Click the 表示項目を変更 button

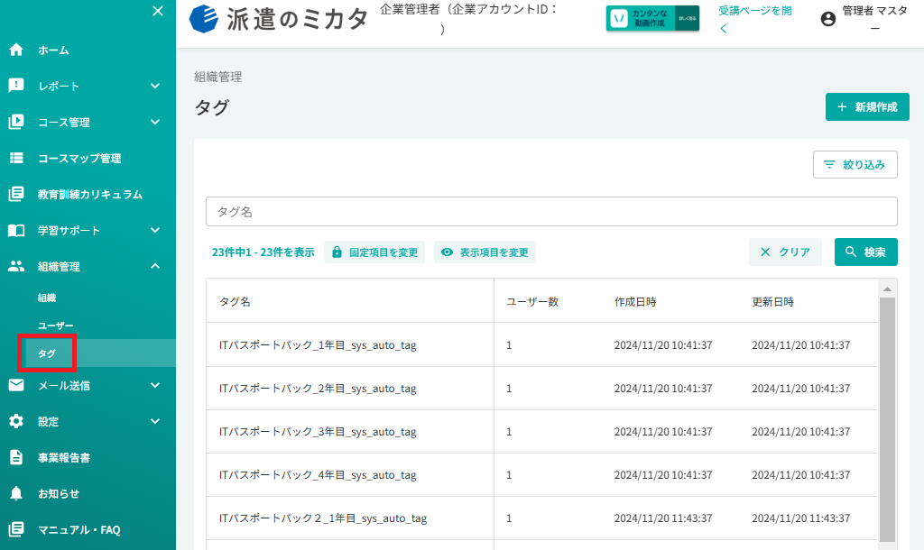485,252
